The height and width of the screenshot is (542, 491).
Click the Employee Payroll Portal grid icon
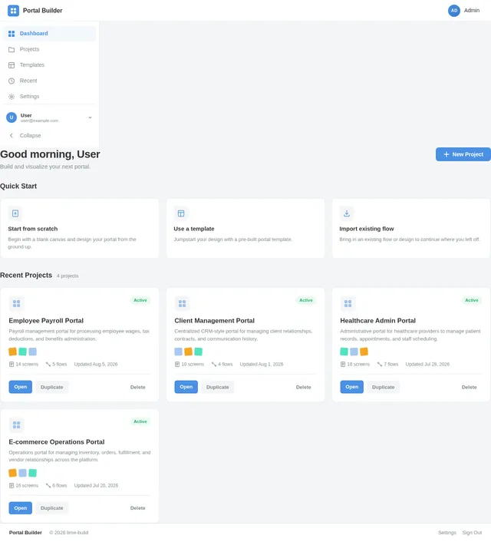click(x=17, y=303)
